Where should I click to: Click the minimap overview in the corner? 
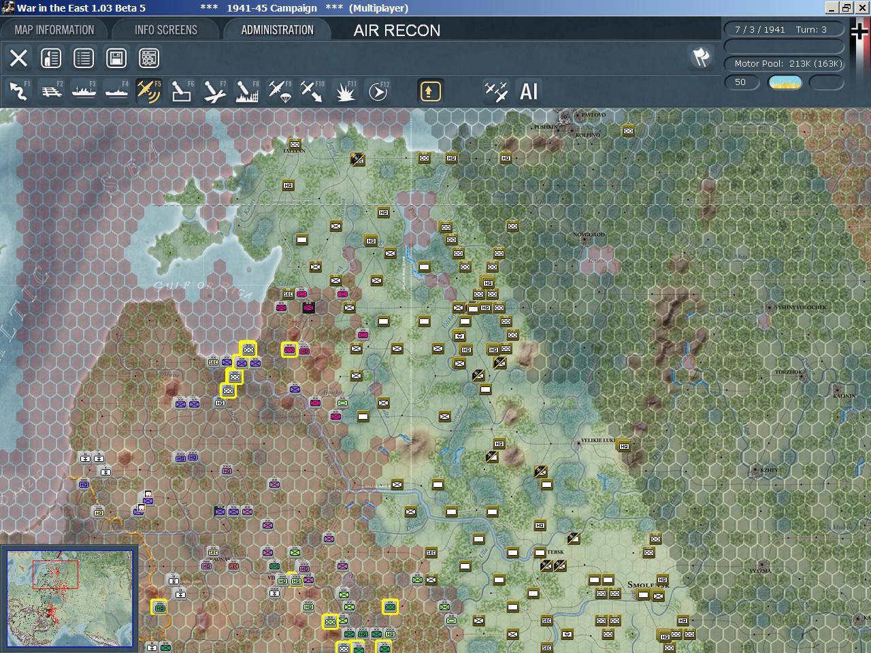click(69, 599)
